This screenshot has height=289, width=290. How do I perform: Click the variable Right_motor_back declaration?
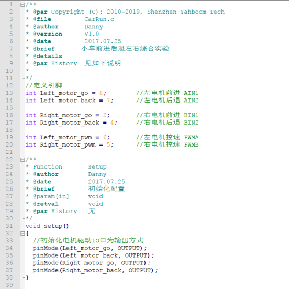[x=70, y=123]
